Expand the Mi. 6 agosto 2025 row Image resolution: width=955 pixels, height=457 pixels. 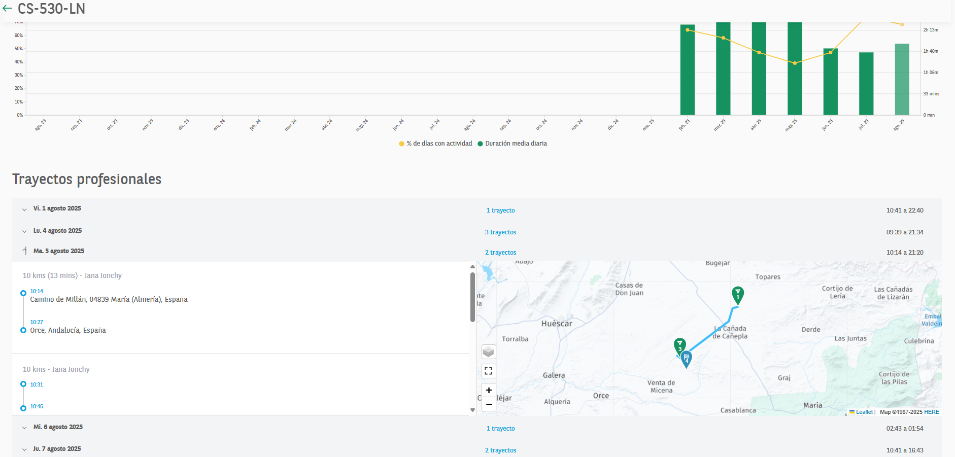pos(24,428)
